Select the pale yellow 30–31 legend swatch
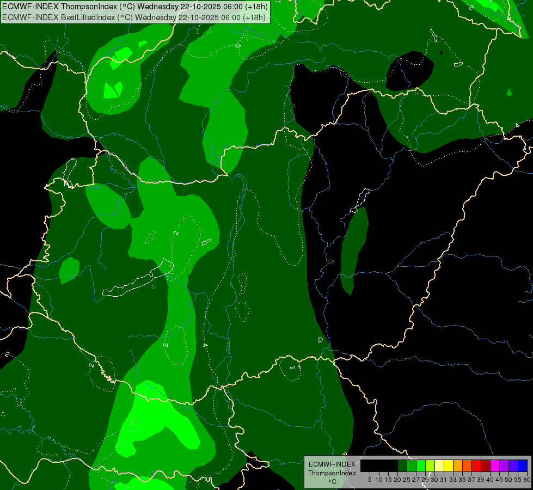The height and width of the screenshot is (490, 533). 439,465
